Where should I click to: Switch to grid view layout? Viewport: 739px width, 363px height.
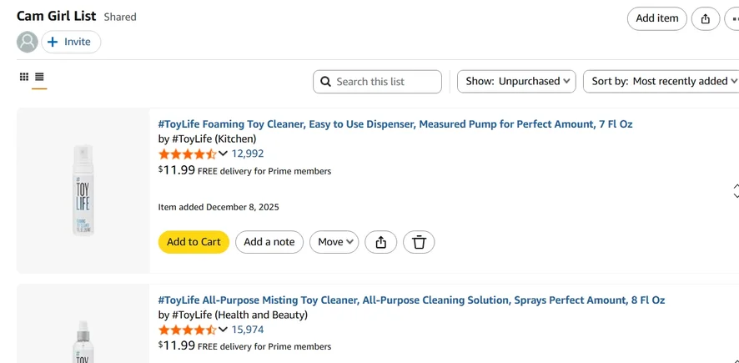[24, 77]
